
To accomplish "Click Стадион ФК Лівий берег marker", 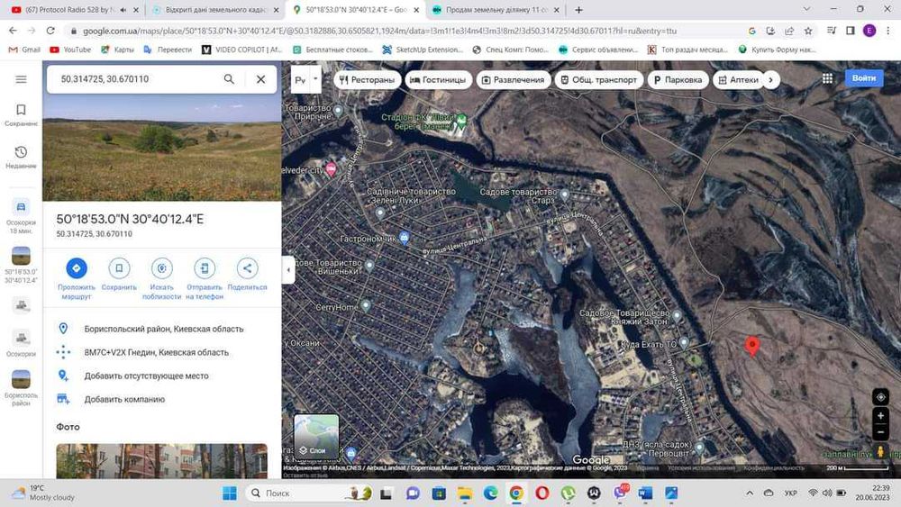I will (461, 120).
